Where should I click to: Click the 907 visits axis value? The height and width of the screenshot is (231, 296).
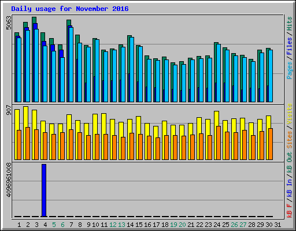9,110
